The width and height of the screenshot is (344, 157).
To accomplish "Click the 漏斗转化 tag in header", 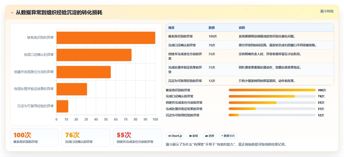I will (327, 11).
